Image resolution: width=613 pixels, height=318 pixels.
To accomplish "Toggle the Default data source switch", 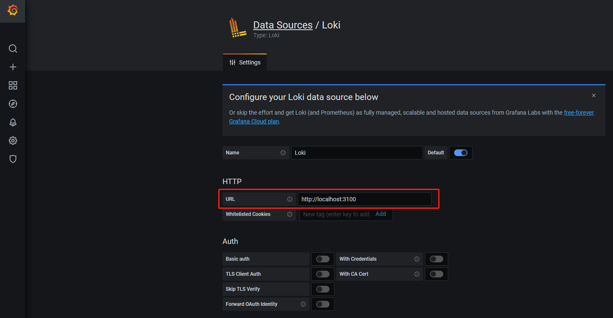I will point(461,153).
